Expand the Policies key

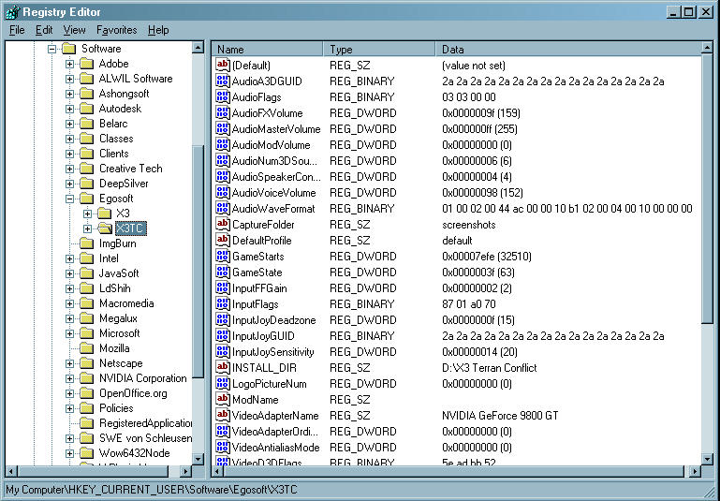coord(70,408)
